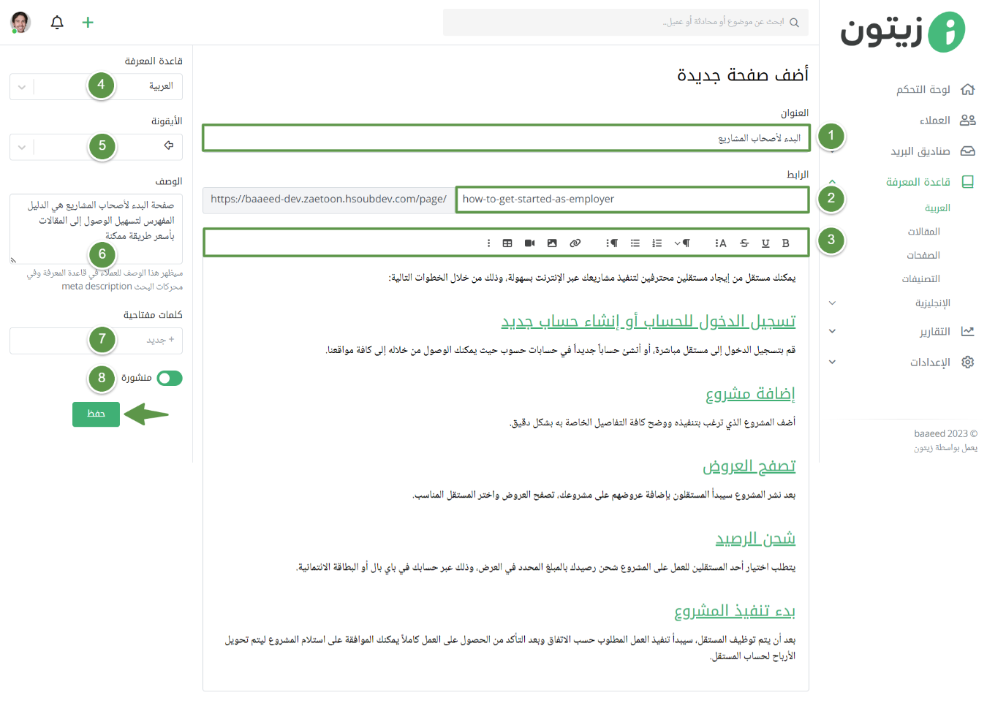Select العربية under knowledge base in the sidebar
This screenshot has height=706, width=987.
[937, 208]
